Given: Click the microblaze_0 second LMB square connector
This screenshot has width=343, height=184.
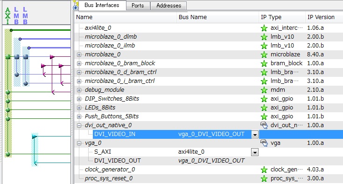Looking at the screenshot, I should coord(26,57).
